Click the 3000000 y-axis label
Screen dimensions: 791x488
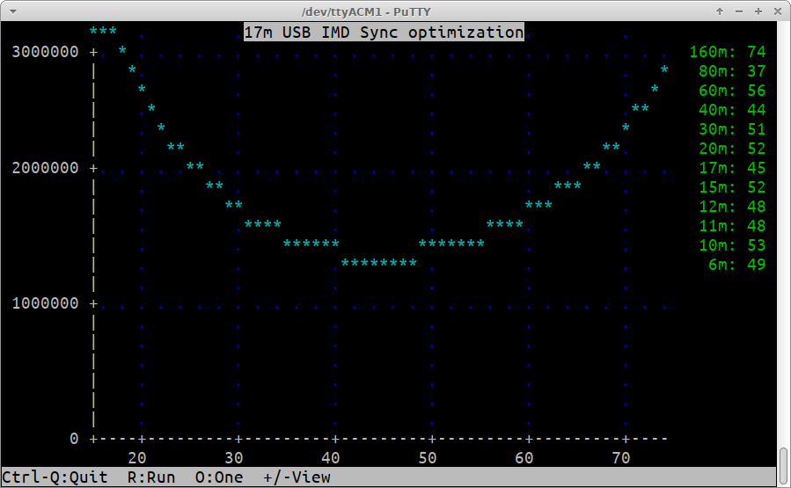tap(45, 52)
